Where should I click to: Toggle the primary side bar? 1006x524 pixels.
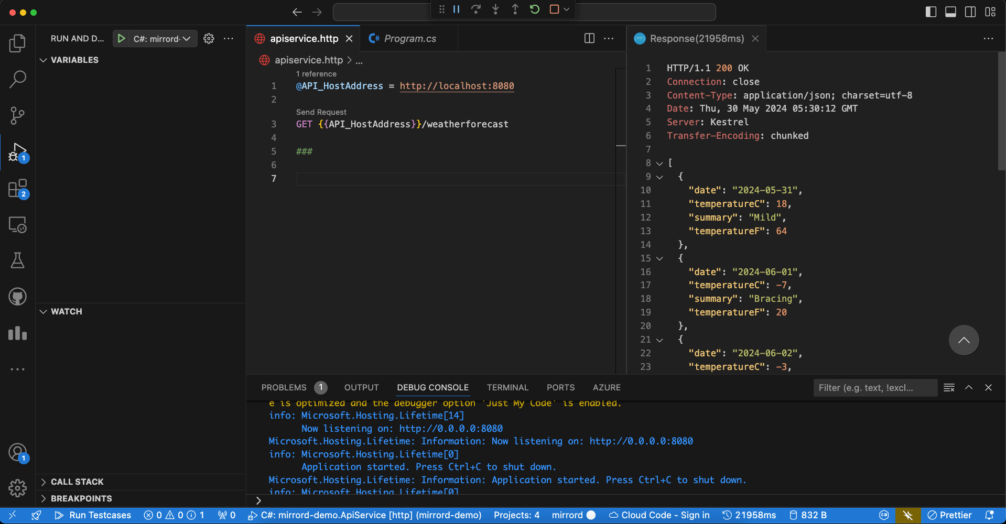point(931,12)
